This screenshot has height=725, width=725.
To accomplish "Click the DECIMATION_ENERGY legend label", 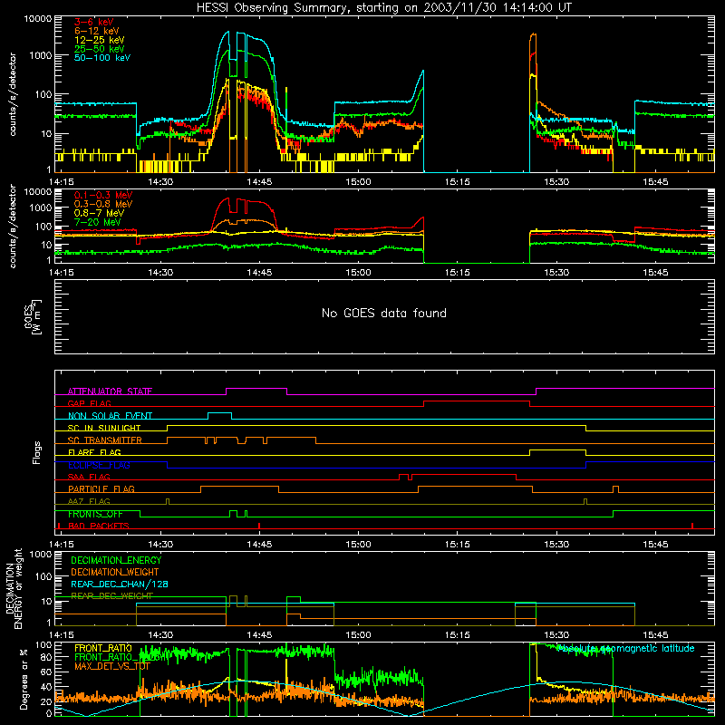I will pos(116,560).
